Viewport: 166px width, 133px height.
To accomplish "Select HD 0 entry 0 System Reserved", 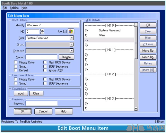I will [x=109, y=30].
